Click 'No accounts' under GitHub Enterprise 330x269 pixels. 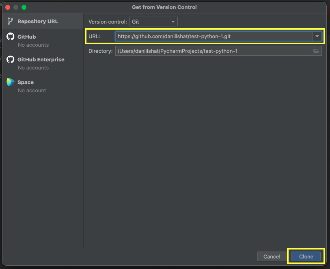click(33, 67)
